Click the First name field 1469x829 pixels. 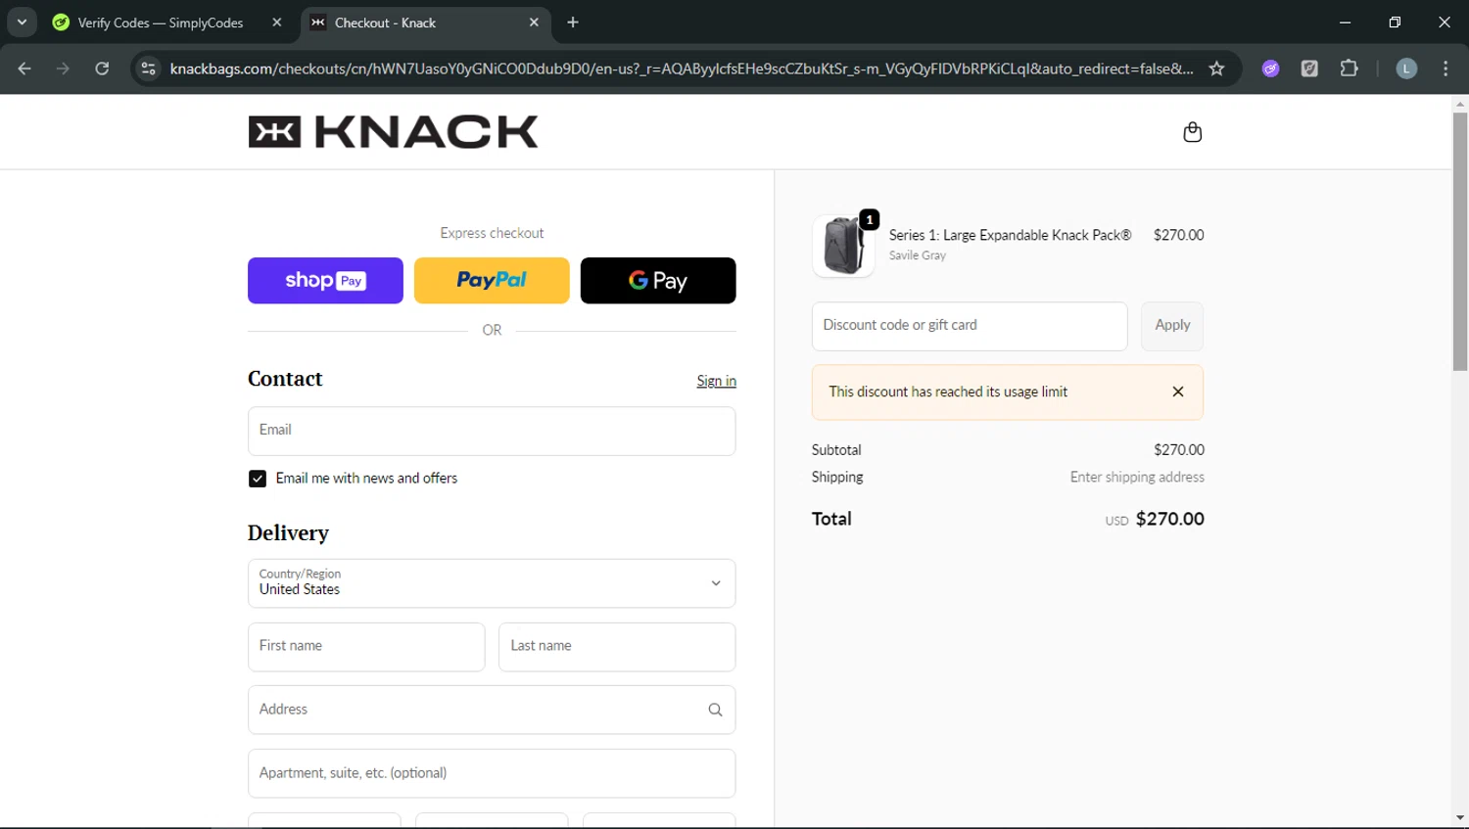(x=366, y=647)
